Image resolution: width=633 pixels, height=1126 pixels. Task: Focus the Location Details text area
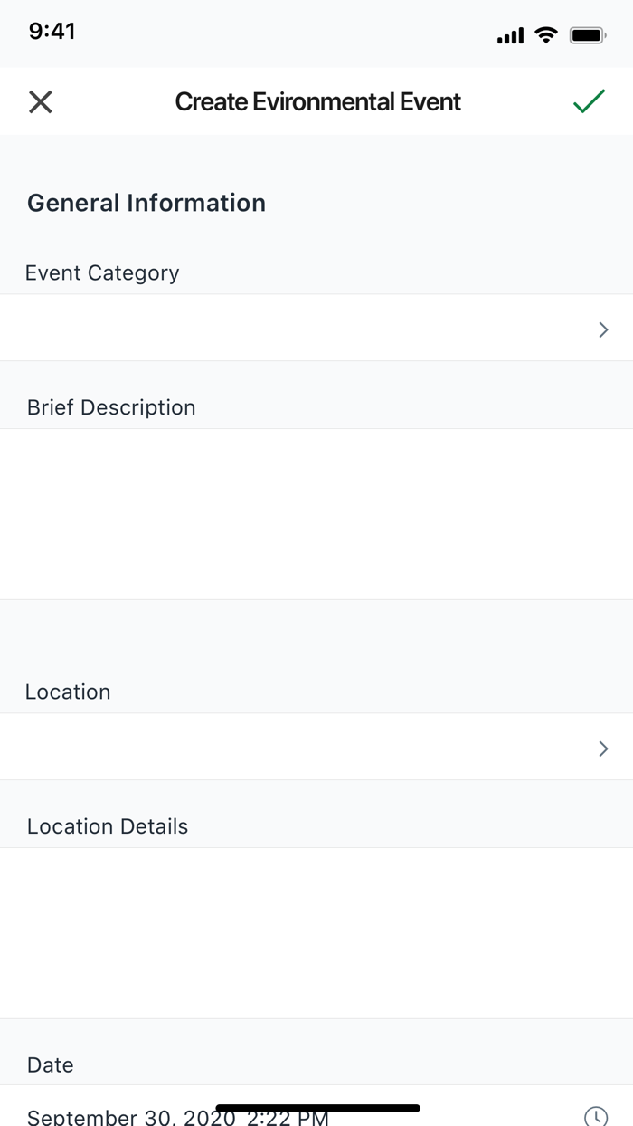pos(316,932)
